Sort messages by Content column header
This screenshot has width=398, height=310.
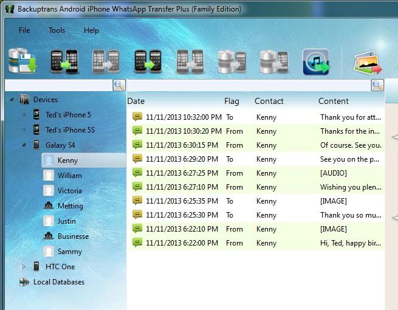[x=334, y=101]
